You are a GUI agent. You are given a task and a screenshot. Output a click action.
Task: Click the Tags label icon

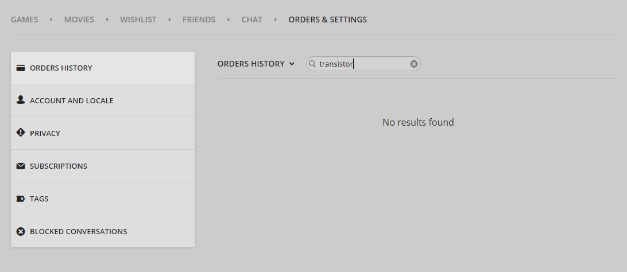coord(21,199)
